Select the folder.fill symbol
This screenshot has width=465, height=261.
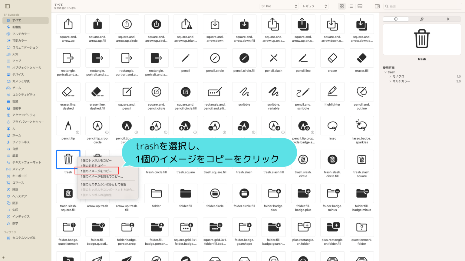(186, 193)
